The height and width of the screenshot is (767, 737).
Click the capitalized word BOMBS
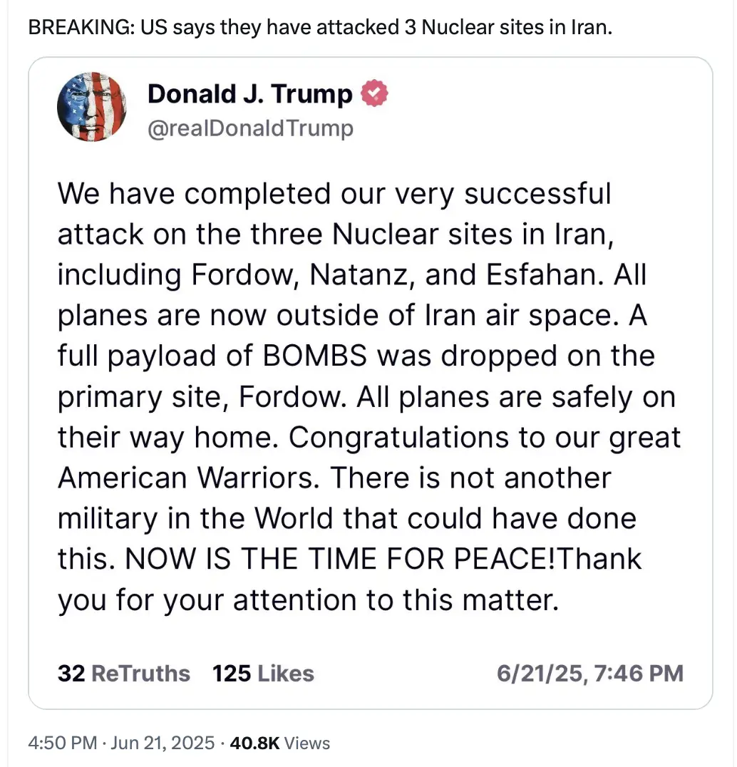pyautogui.click(x=316, y=356)
